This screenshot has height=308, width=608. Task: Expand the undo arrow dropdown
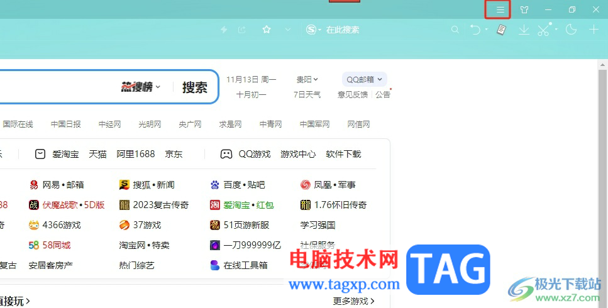coord(486,29)
